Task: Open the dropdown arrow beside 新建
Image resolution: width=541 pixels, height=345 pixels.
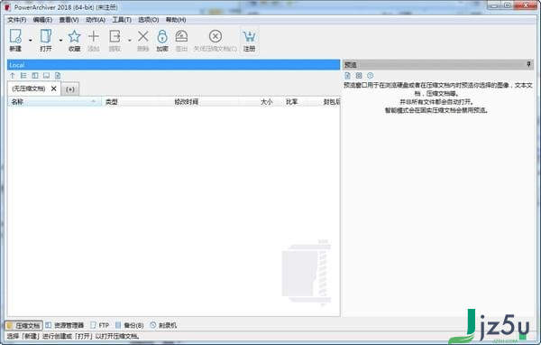Action: click(31, 41)
